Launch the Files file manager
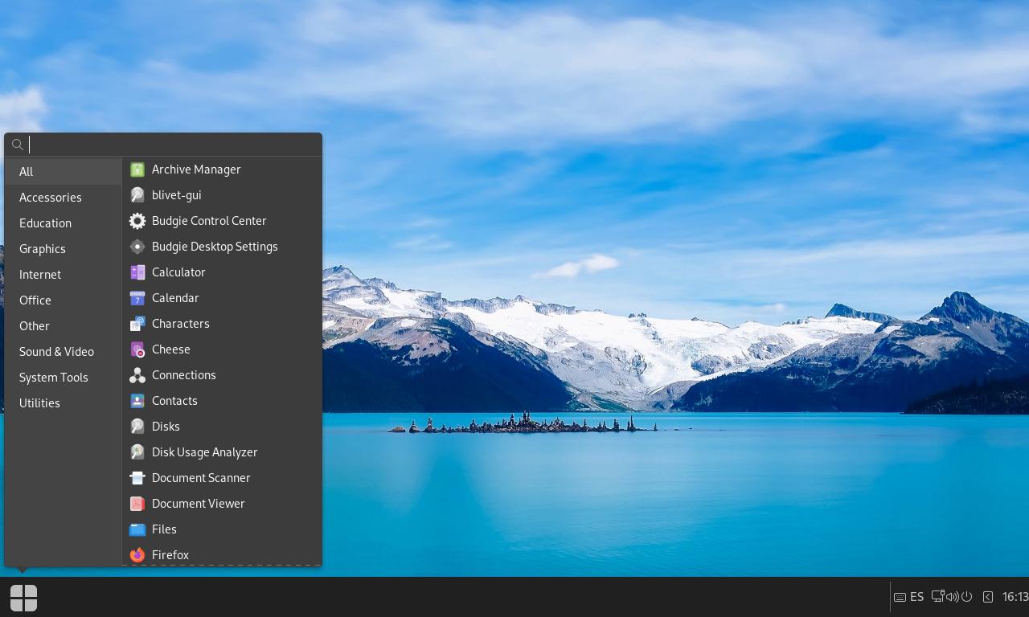 coord(221,529)
